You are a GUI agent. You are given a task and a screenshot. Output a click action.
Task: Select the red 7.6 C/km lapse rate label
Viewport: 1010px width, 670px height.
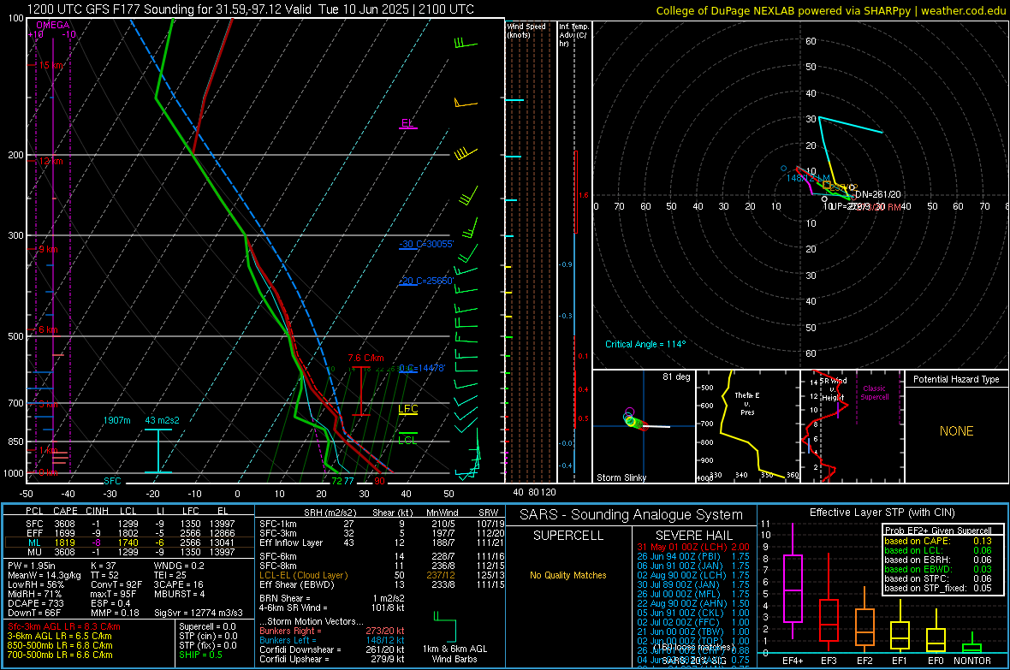365,359
